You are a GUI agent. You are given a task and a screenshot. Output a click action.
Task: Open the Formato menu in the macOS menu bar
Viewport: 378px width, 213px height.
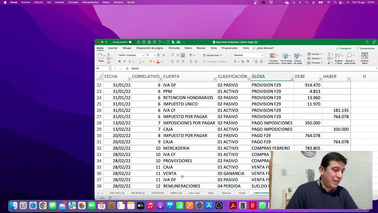pyautogui.click(x=73, y=2)
